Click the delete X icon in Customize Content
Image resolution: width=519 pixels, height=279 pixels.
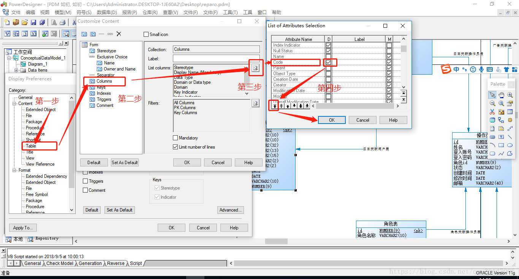point(119,34)
